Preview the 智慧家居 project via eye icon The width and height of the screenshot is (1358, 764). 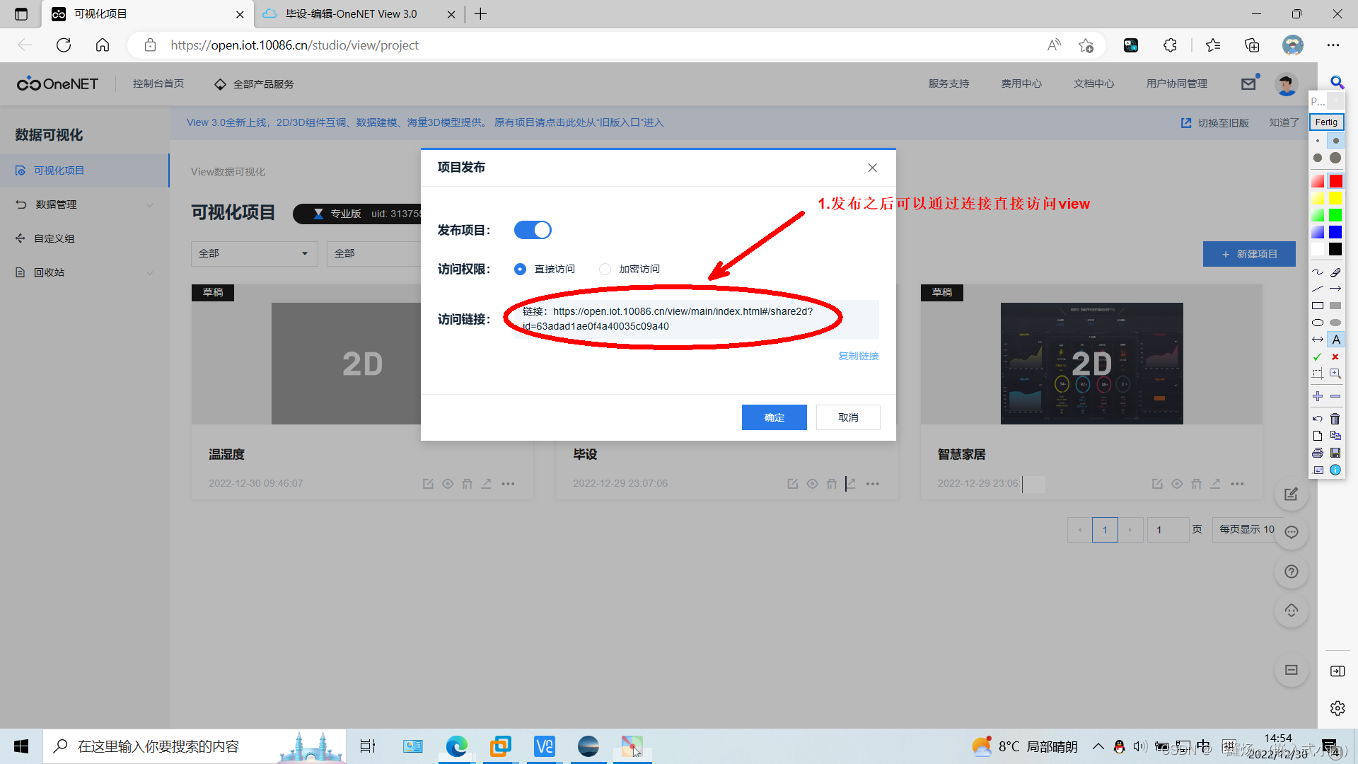point(1177,484)
